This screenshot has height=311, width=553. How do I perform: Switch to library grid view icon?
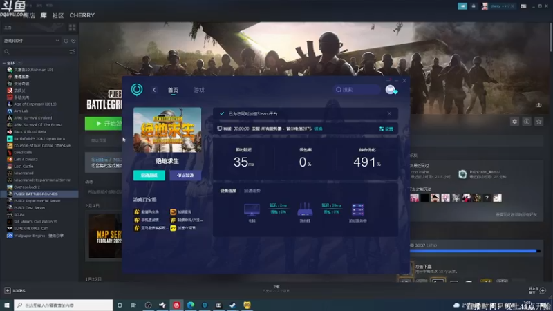tap(73, 28)
